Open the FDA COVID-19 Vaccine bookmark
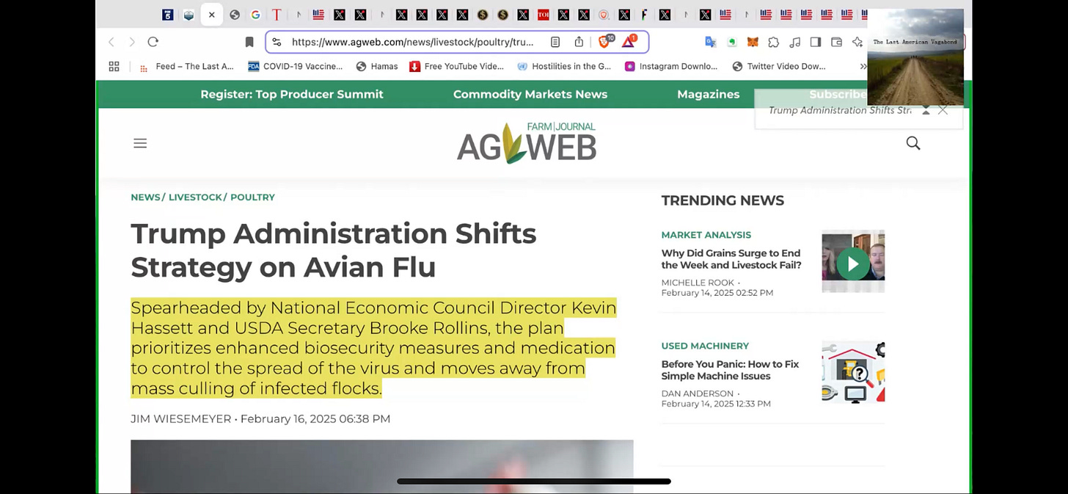 pos(296,66)
